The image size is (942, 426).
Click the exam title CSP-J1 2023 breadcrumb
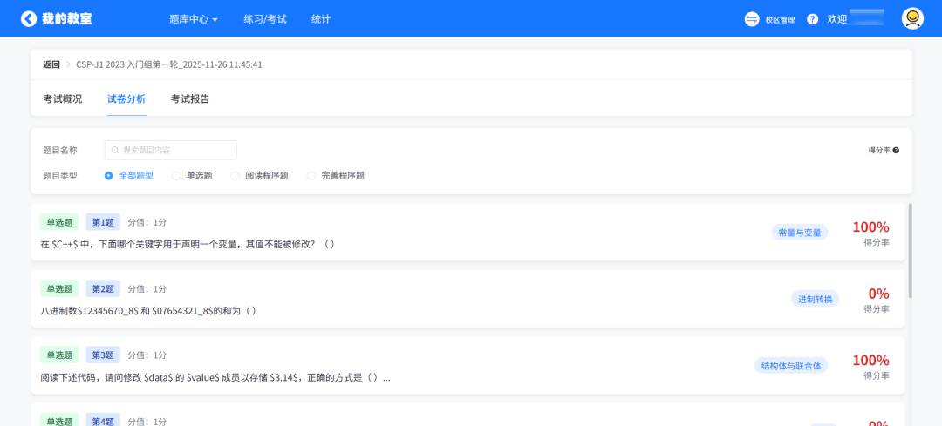coord(169,64)
